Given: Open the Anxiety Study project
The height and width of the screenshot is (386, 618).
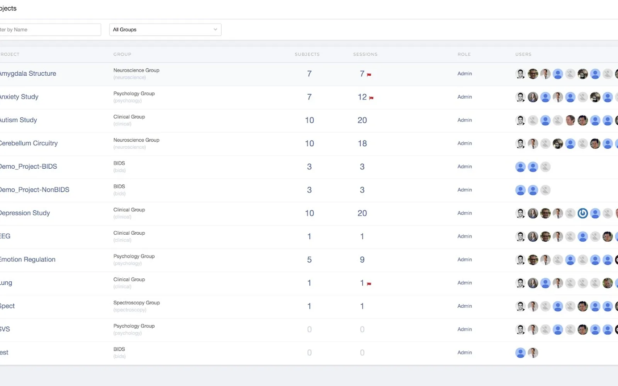Looking at the screenshot, I should [19, 96].
